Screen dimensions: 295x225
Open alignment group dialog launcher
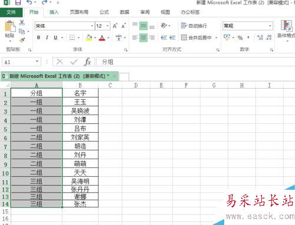[218, 50]
